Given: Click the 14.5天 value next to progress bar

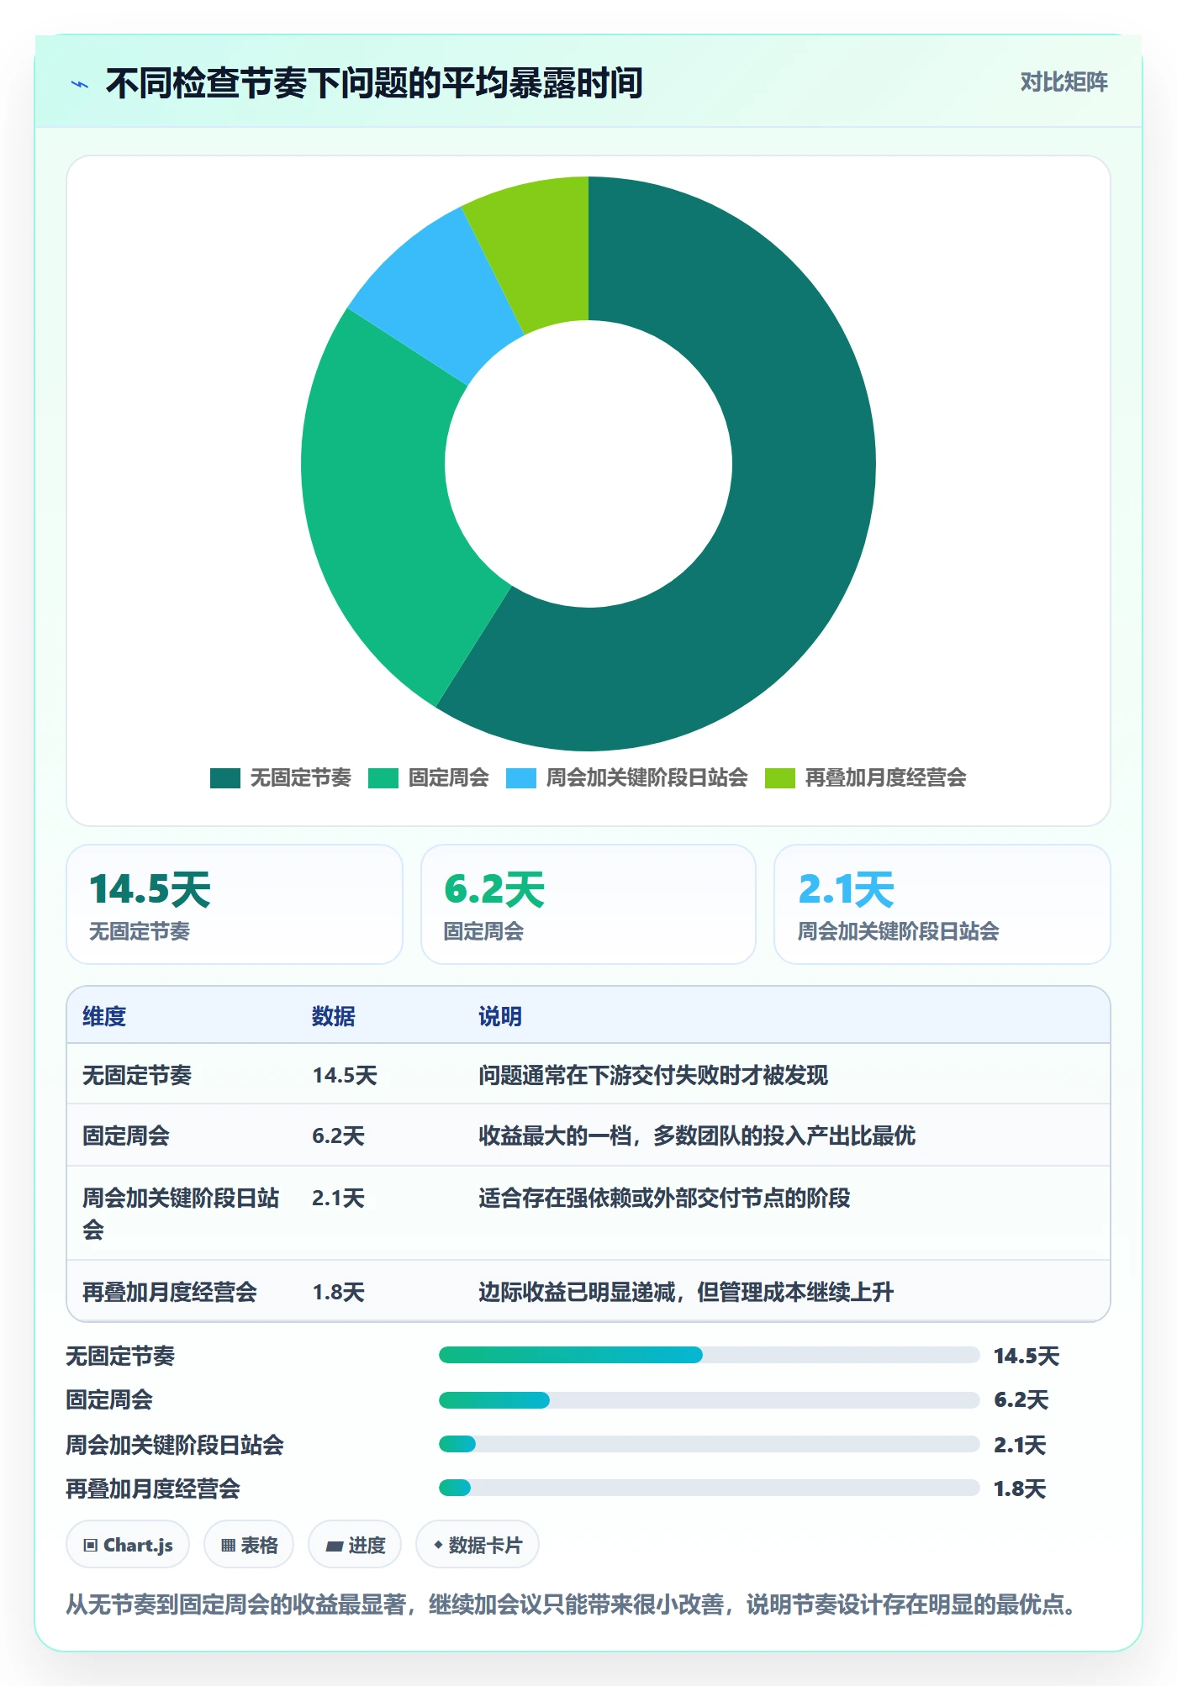Looking at the screenshot, I should 1026,1356.
